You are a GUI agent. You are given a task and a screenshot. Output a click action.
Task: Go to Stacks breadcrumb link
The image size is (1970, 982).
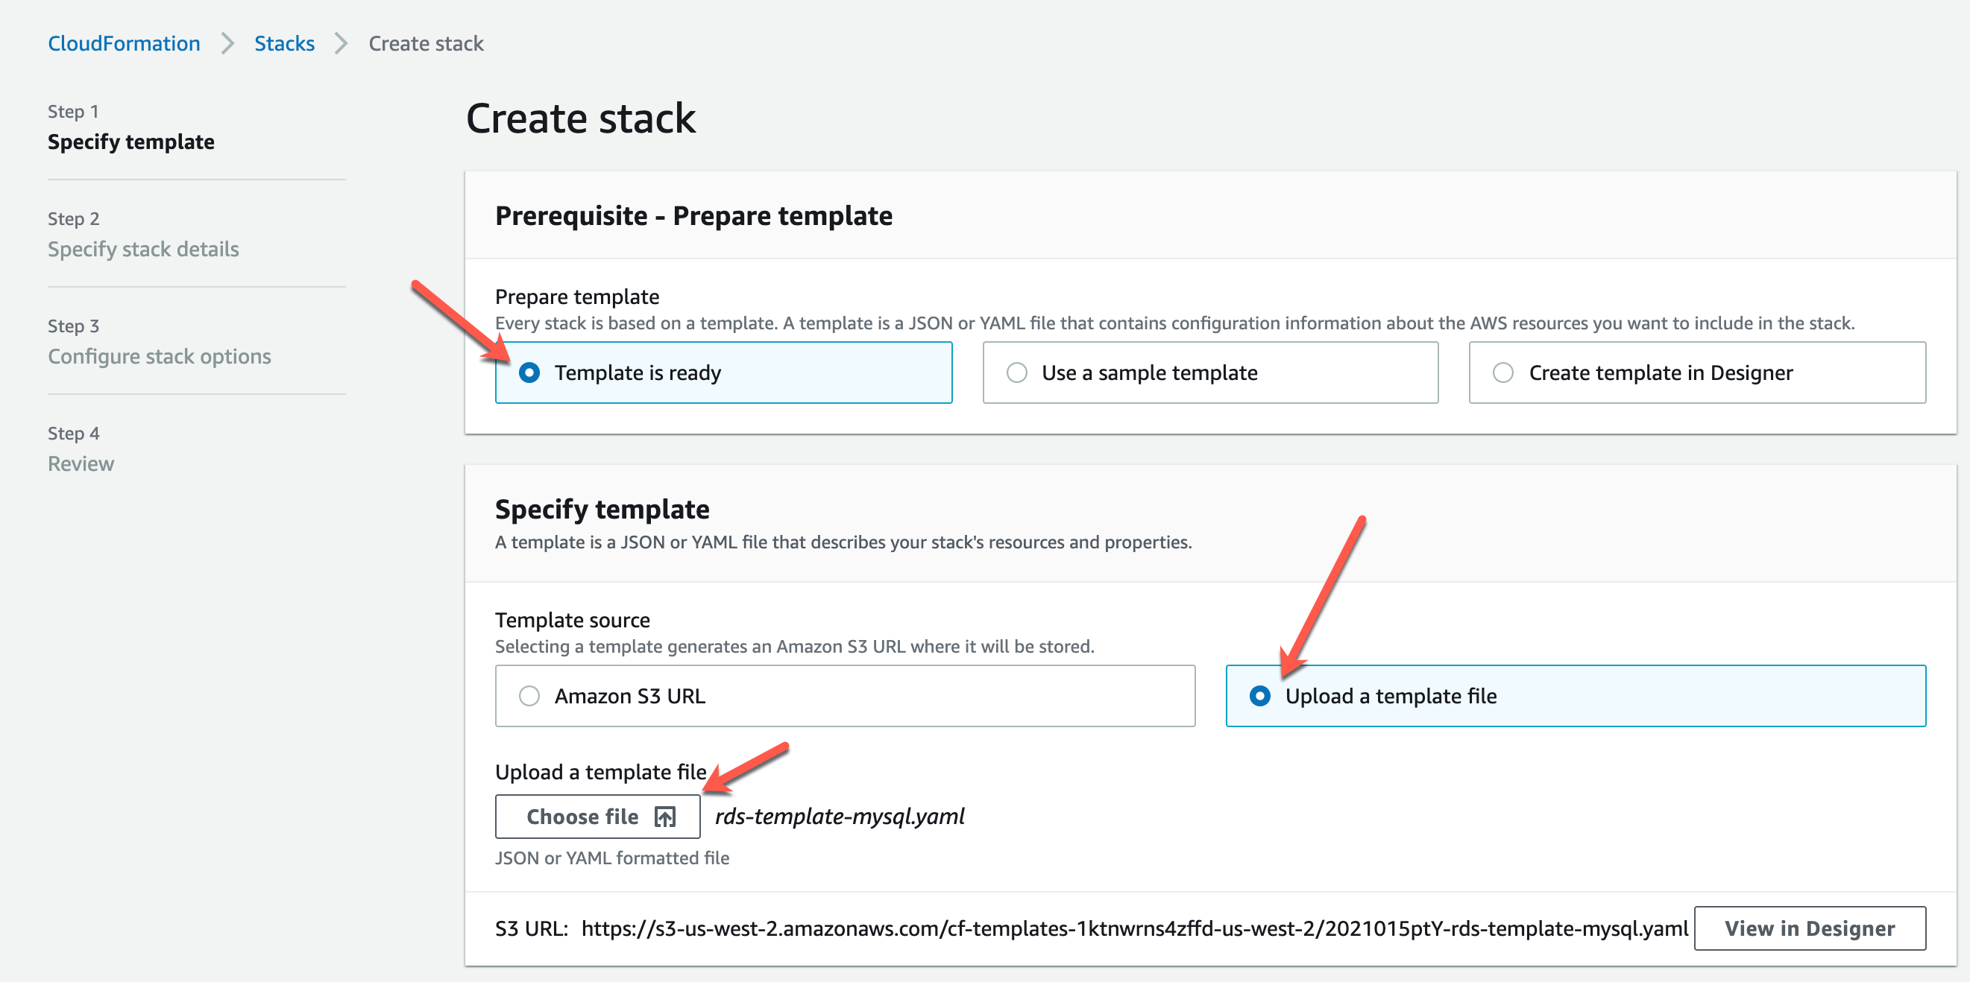[x=284, y=43]
